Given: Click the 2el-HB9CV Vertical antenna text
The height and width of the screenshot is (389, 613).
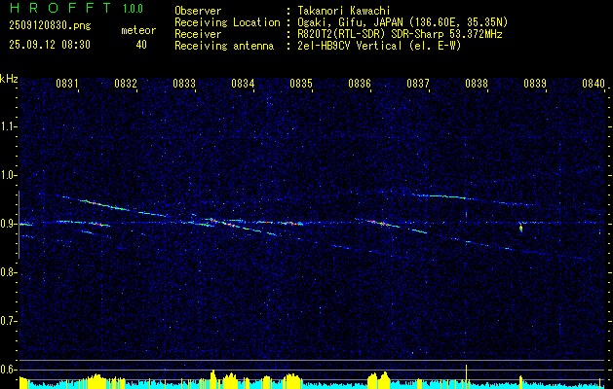Looking at the screenshot, I should [x=379, y=46].
